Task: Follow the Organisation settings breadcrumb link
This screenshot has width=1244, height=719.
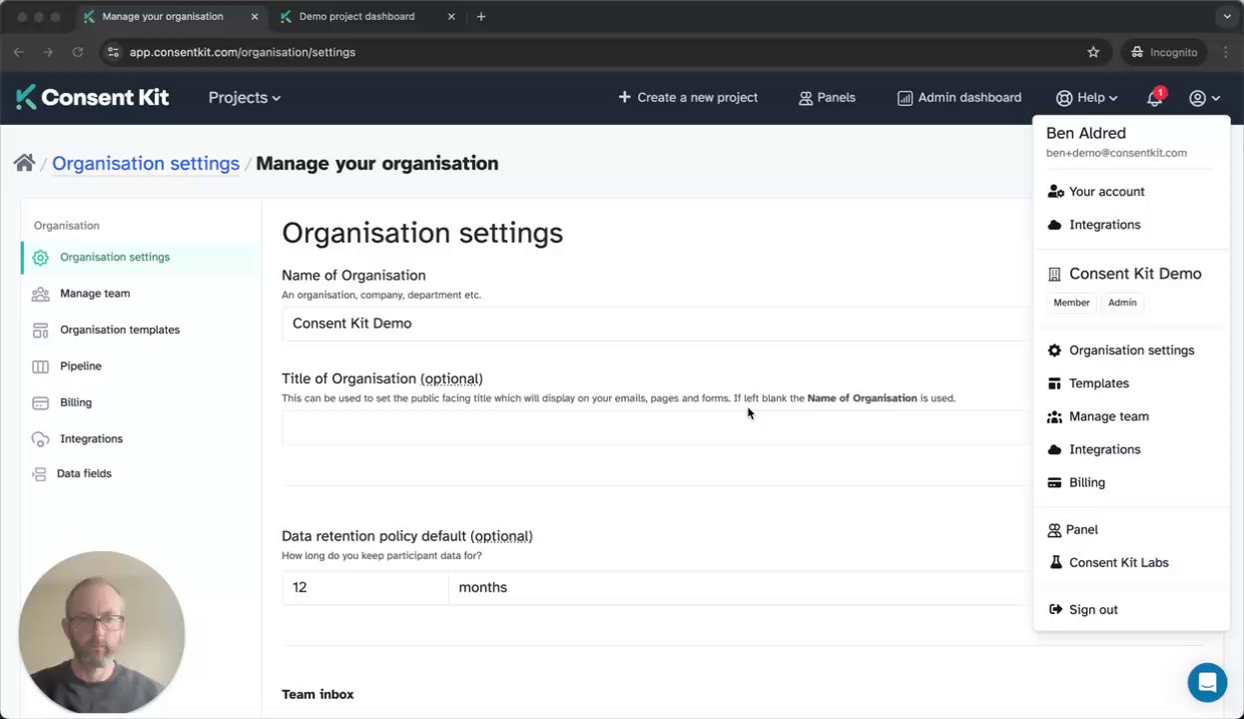Action: click(146, 163)
